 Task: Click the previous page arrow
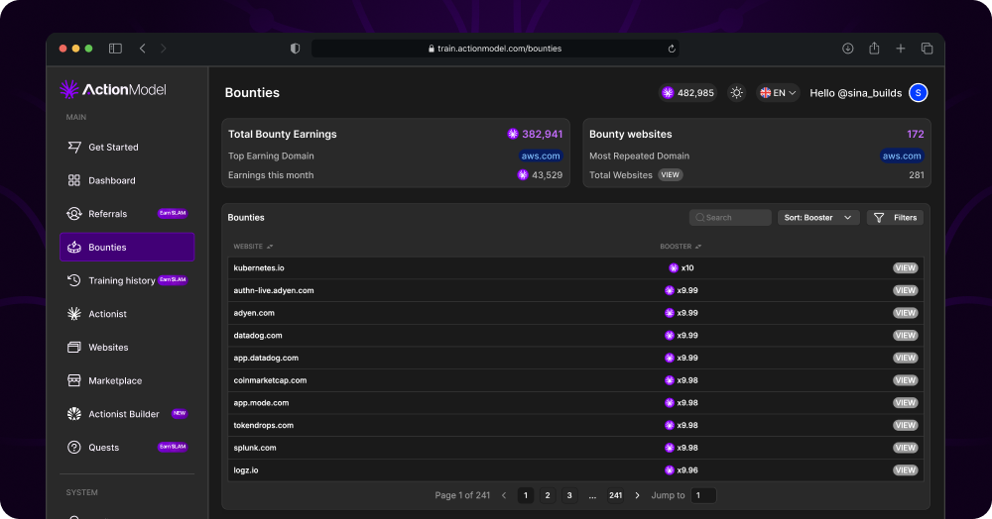coord(504,495)
